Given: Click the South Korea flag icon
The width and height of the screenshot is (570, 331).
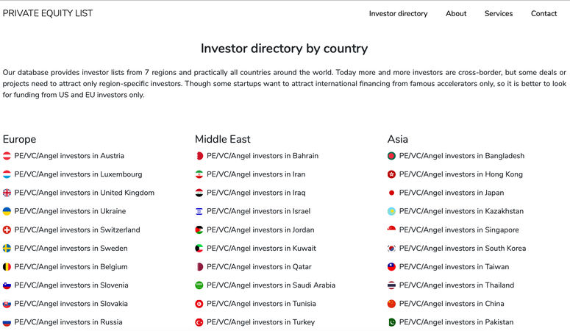Looking at the screenshot, I should point(391,249).
